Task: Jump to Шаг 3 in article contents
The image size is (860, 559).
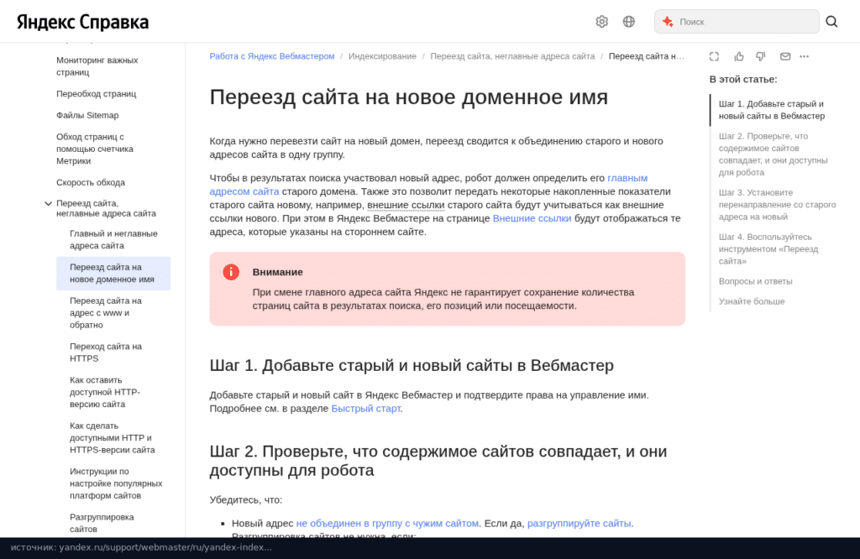Action: 777,205
